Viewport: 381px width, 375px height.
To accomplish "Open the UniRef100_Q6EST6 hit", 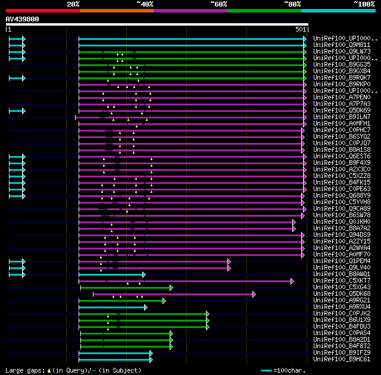I will (x=342, y=157).
